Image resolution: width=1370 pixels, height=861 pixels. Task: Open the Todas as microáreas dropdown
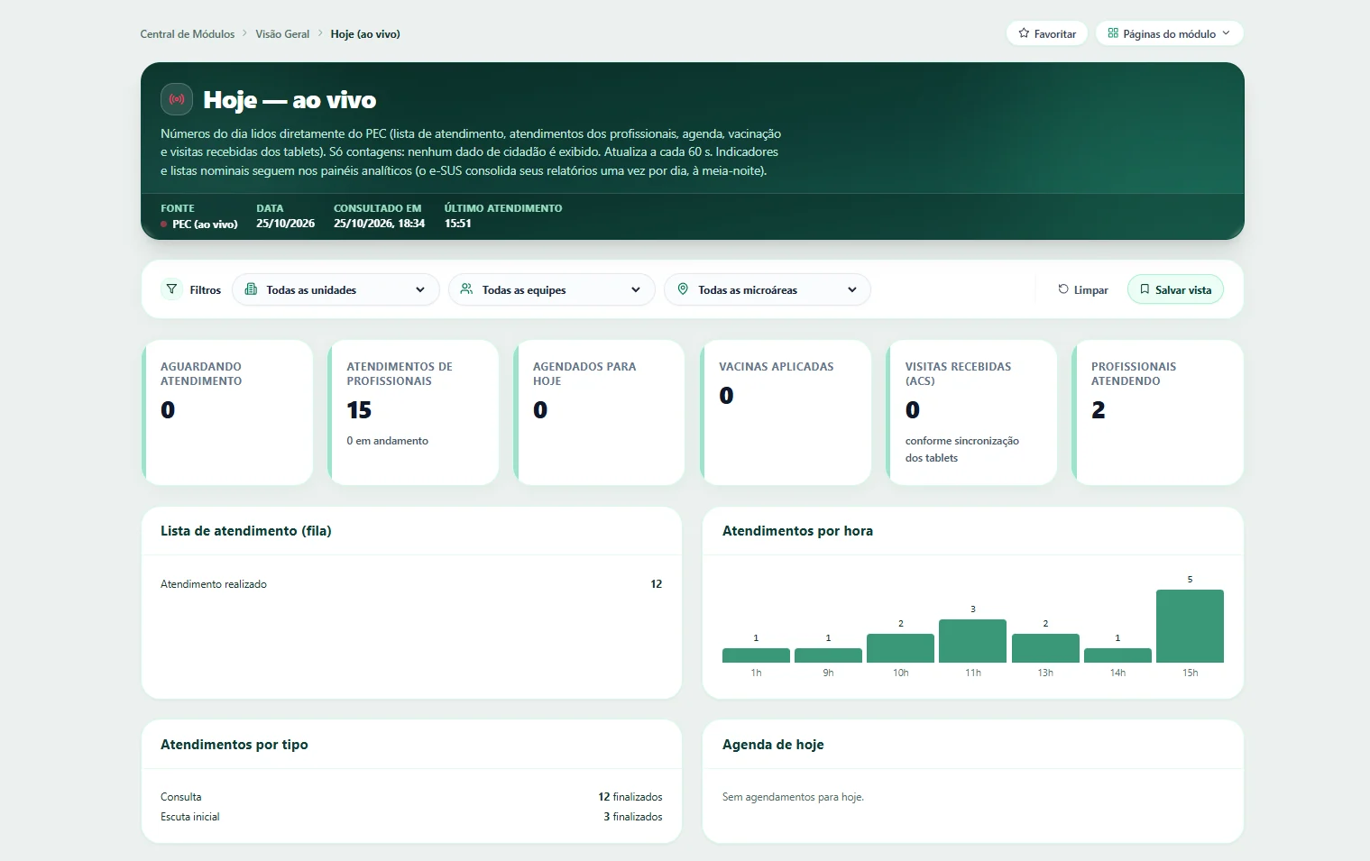(768, 289)
